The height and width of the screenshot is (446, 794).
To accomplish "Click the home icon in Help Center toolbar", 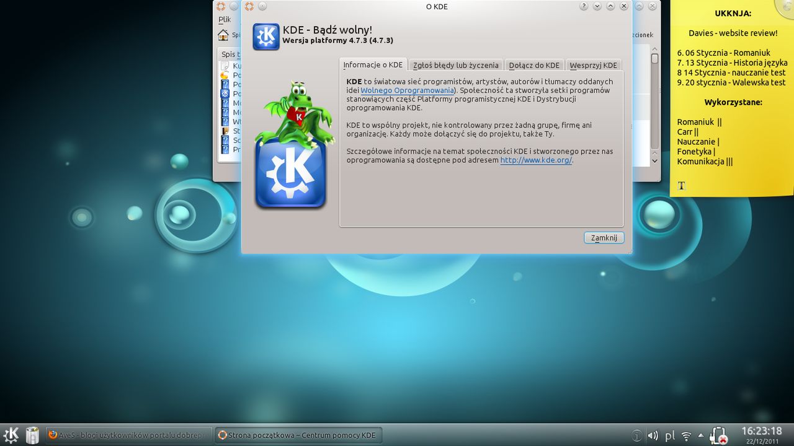I will 223,35.
